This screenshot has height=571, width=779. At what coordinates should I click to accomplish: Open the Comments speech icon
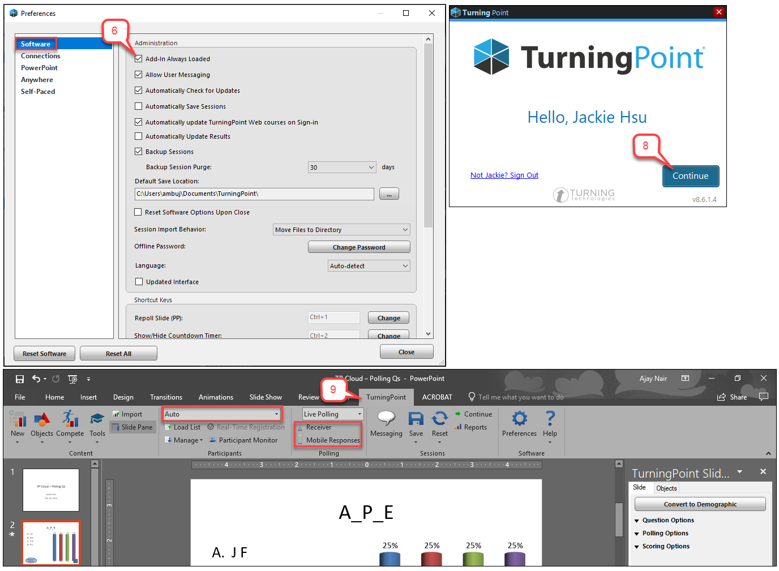[764, 397]
